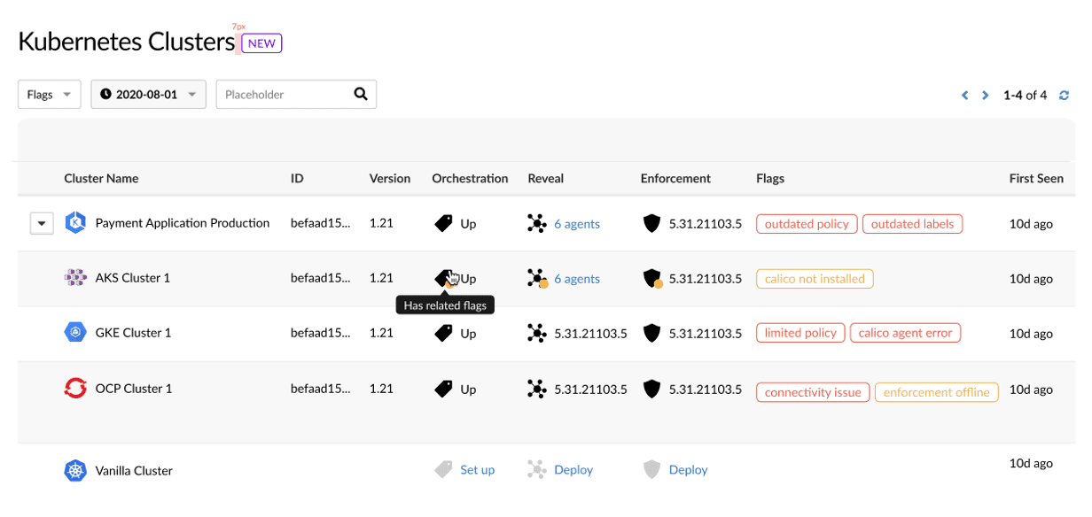1092x517 pixels.
Task: Open 6 agents link for AKS Cluster 1
Action: tap(577, 279)
